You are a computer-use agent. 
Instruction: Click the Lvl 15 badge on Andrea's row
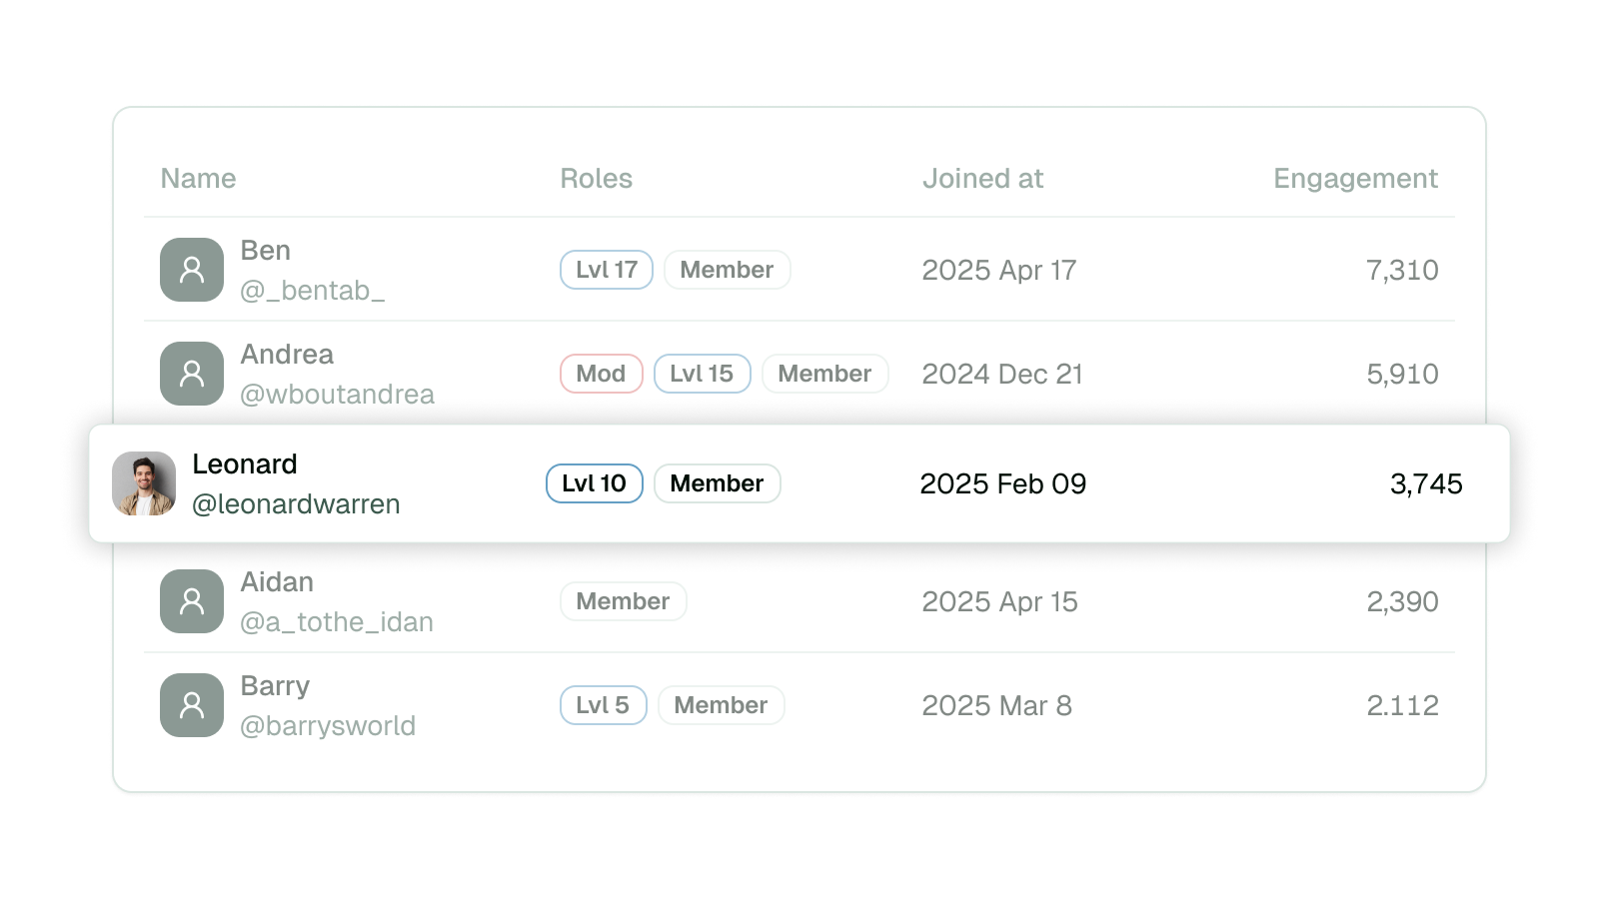(702, 373)
